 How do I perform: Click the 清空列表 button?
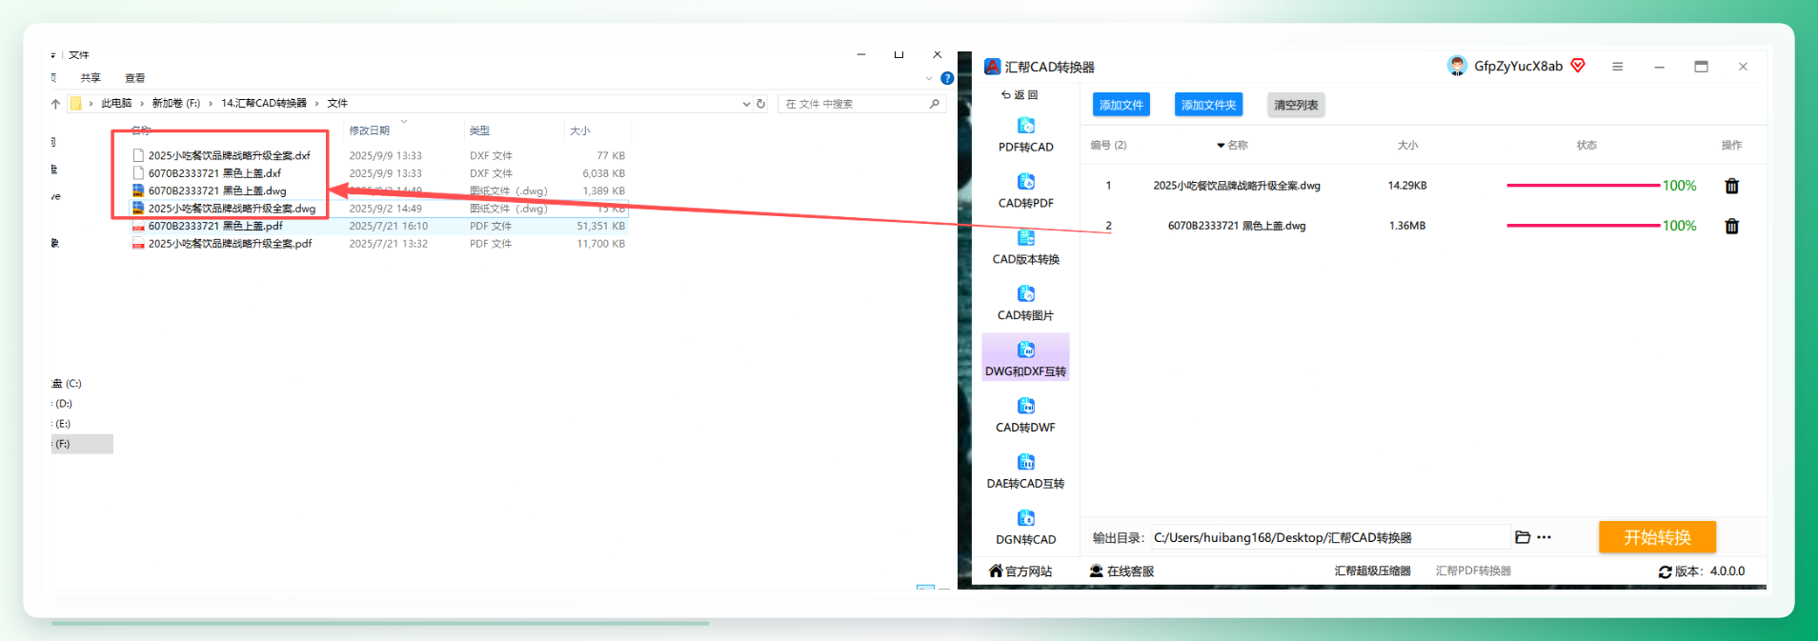pyautogui.click(x=1296, y=105)
